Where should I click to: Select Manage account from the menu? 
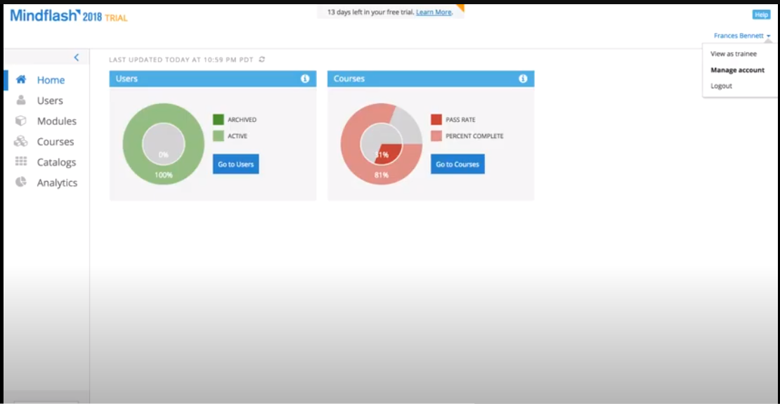(x=739, y=69)
